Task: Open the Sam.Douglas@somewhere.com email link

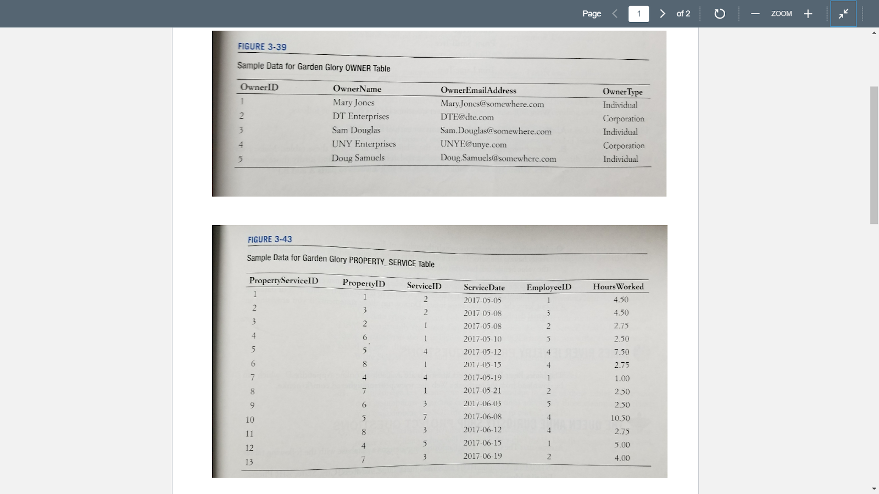Action: 495,131
